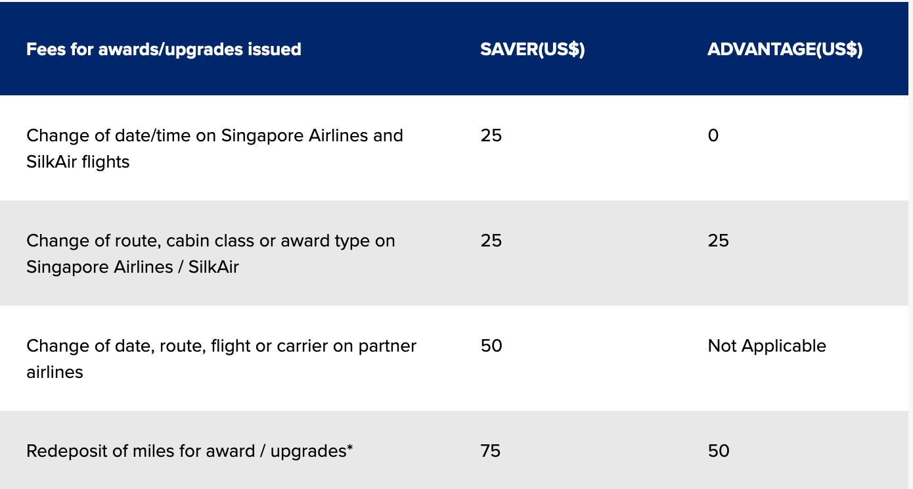Screen dimensions: 913x489
Task: Select 'Change of date/time on Singapore Airlines' row text
Action: 214,136
